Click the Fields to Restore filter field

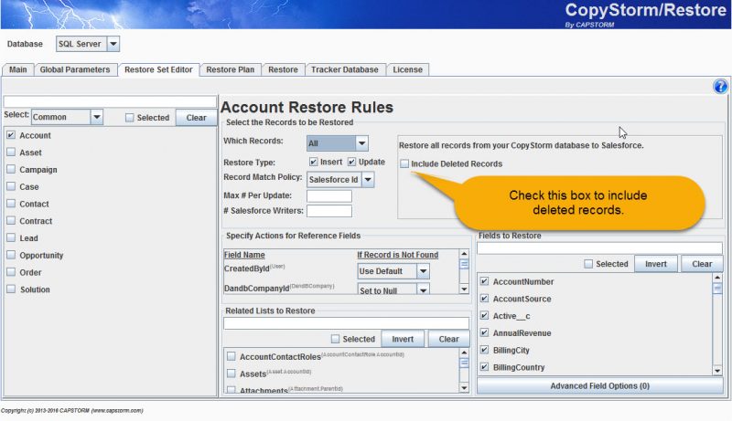pyautogui.click(x=599, y=248)
